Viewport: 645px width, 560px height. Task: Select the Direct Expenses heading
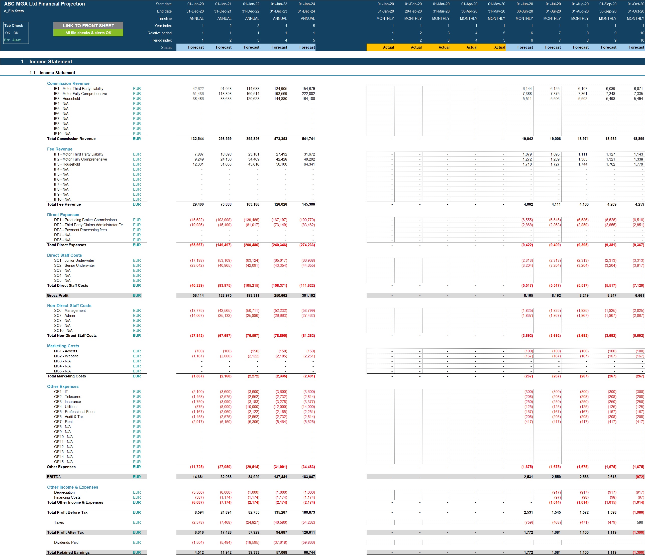[63, 215]
